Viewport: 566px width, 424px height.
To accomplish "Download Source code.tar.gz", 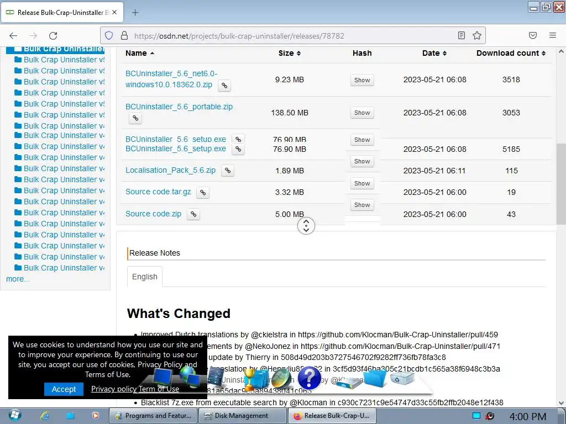I will coord(158,192).
